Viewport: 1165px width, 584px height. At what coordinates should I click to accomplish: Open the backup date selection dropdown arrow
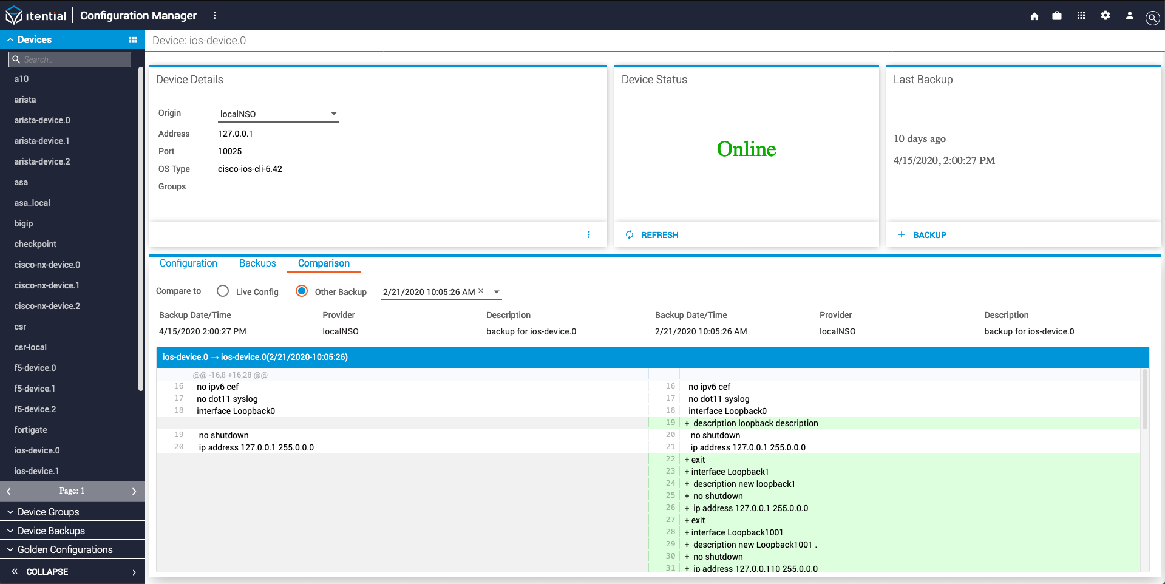pyautogui.click(x=497, y=292)
